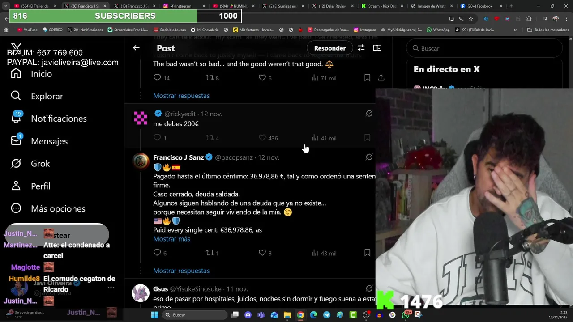View analytics for the 71 mil views tweet
This screenshot has height=322, width=573.
324,78
